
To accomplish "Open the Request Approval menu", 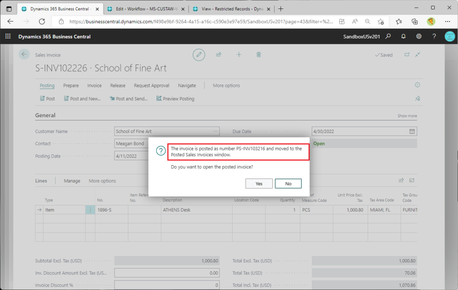I will point(152,85).
